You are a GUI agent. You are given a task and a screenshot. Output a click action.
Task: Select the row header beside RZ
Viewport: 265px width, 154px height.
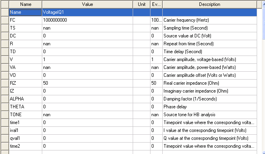point(5,83)
